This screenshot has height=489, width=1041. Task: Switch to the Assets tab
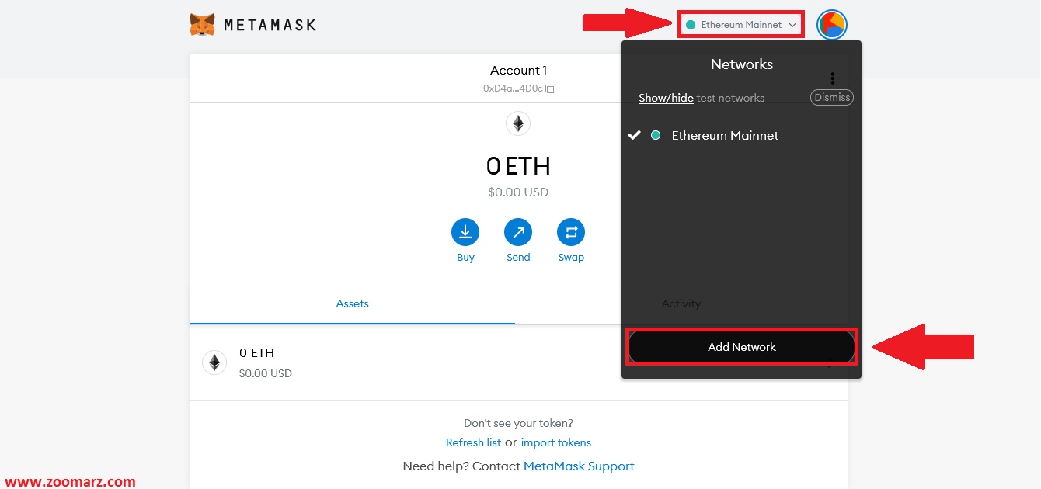352,303
